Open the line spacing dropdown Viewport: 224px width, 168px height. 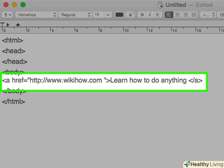click(208, 15)
